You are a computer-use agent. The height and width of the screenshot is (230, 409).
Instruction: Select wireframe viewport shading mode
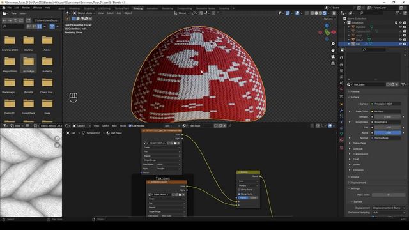(312, 13)
